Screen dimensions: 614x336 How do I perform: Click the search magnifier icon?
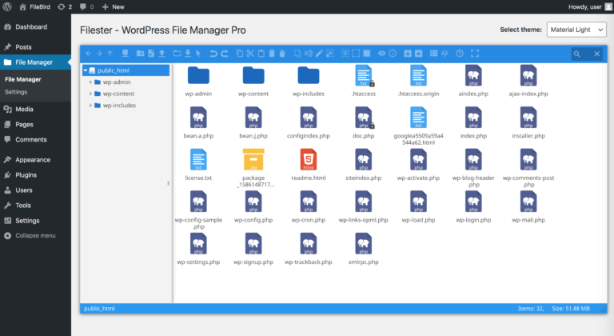coord(576,54)
